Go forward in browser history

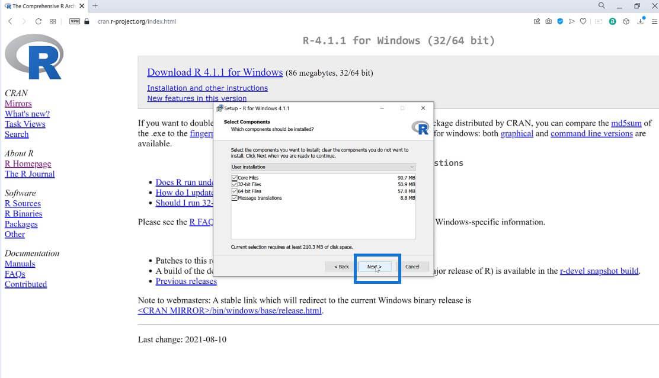(24, 21)
